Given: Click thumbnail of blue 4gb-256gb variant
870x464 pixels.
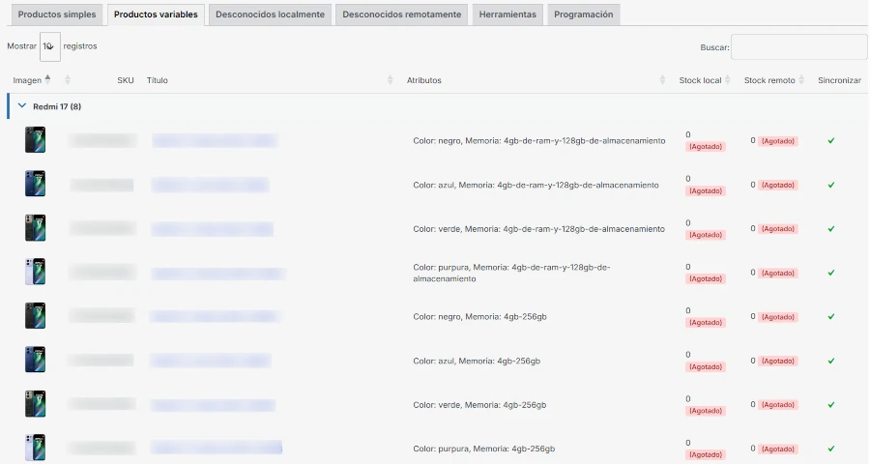Looking at the screenshot, I should point(35,360).
